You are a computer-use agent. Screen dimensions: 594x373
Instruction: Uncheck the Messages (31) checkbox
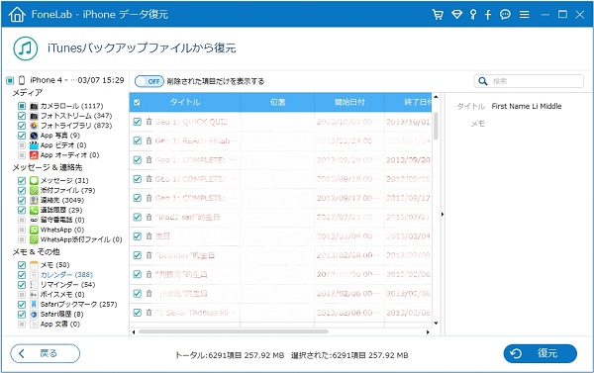[x=22, y=181]
